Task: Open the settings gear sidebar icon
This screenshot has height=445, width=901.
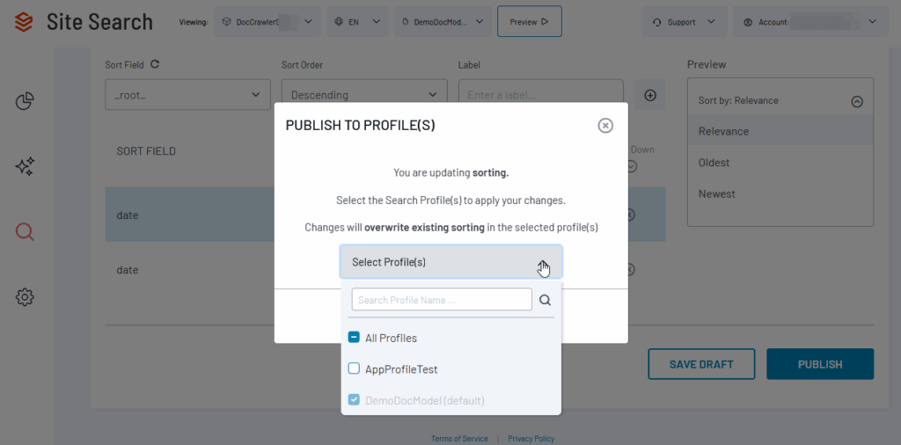Action: click(25, 297)
